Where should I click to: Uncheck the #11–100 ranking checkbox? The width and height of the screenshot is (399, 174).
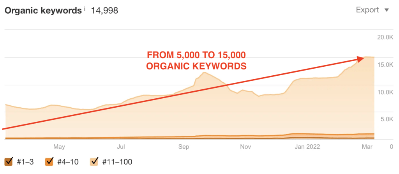[95, 162]
